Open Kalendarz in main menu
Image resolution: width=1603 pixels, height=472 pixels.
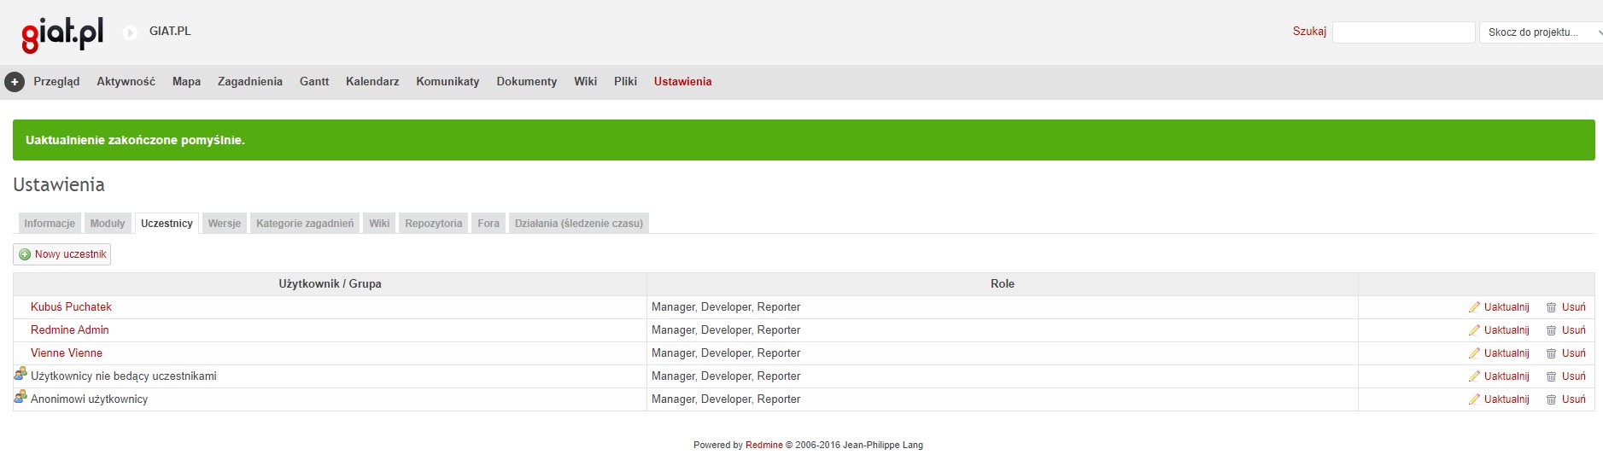coord(372,82)
